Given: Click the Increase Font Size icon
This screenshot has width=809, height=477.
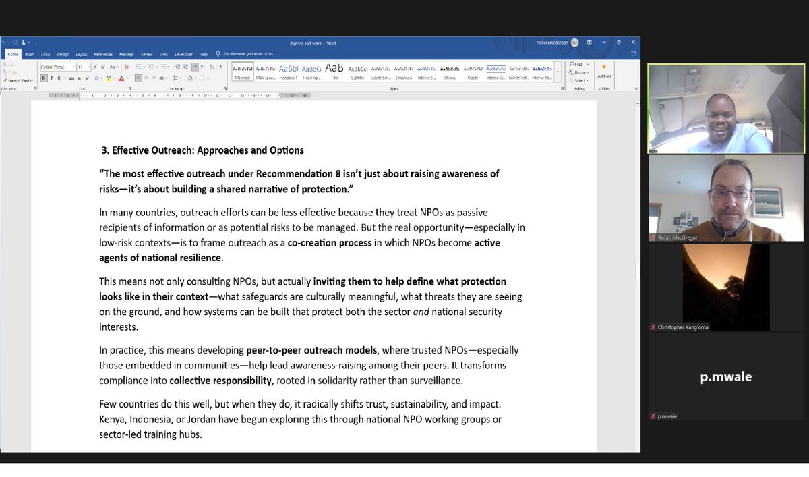Looking at the screenshot, I should [x=95, y=67].
